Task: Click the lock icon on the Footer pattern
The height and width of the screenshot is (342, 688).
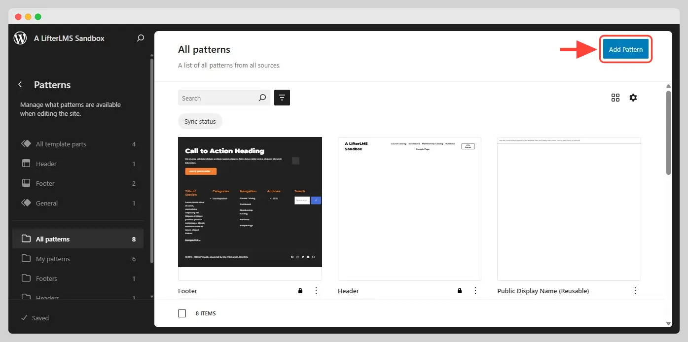Action: pos(300,291)
